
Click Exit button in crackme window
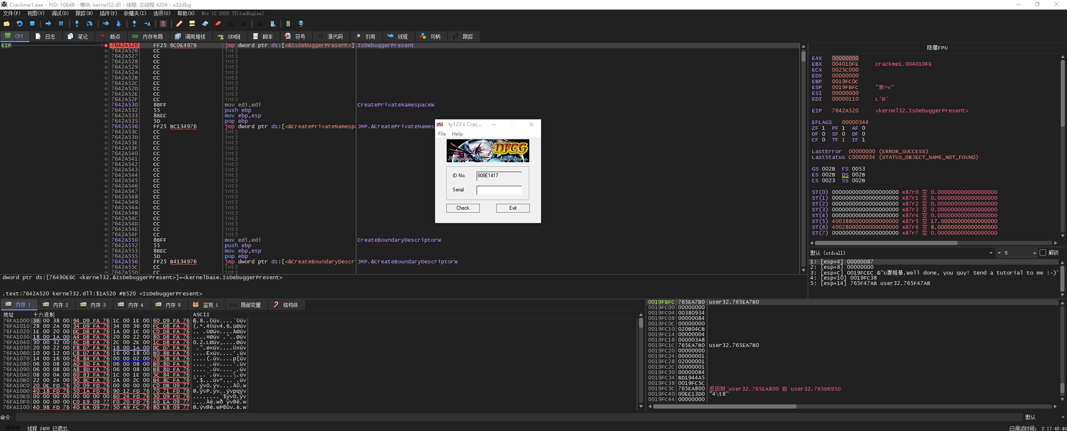click(513, 208)
